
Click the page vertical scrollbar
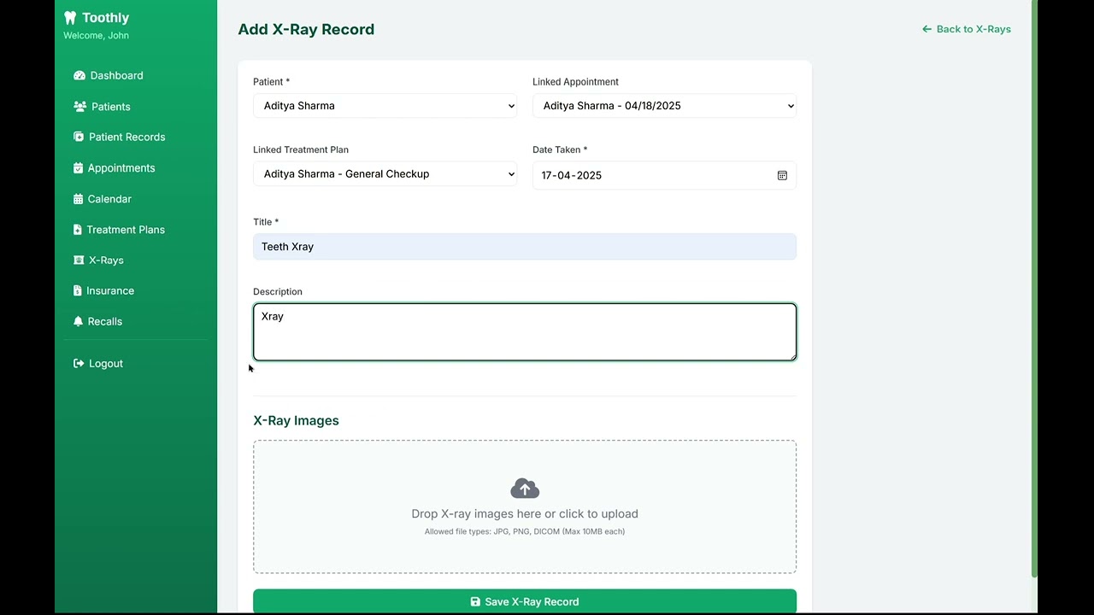pyautogui.click(x=1034, y=289)
